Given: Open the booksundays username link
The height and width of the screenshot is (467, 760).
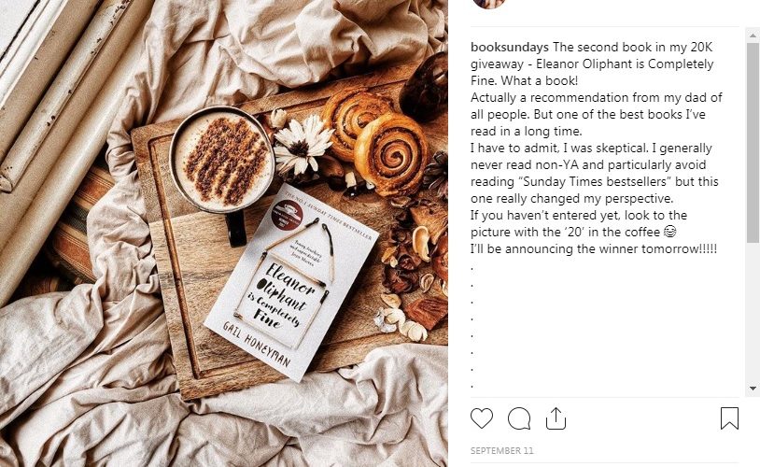Looking at the screenshot, I should (510, 47).
